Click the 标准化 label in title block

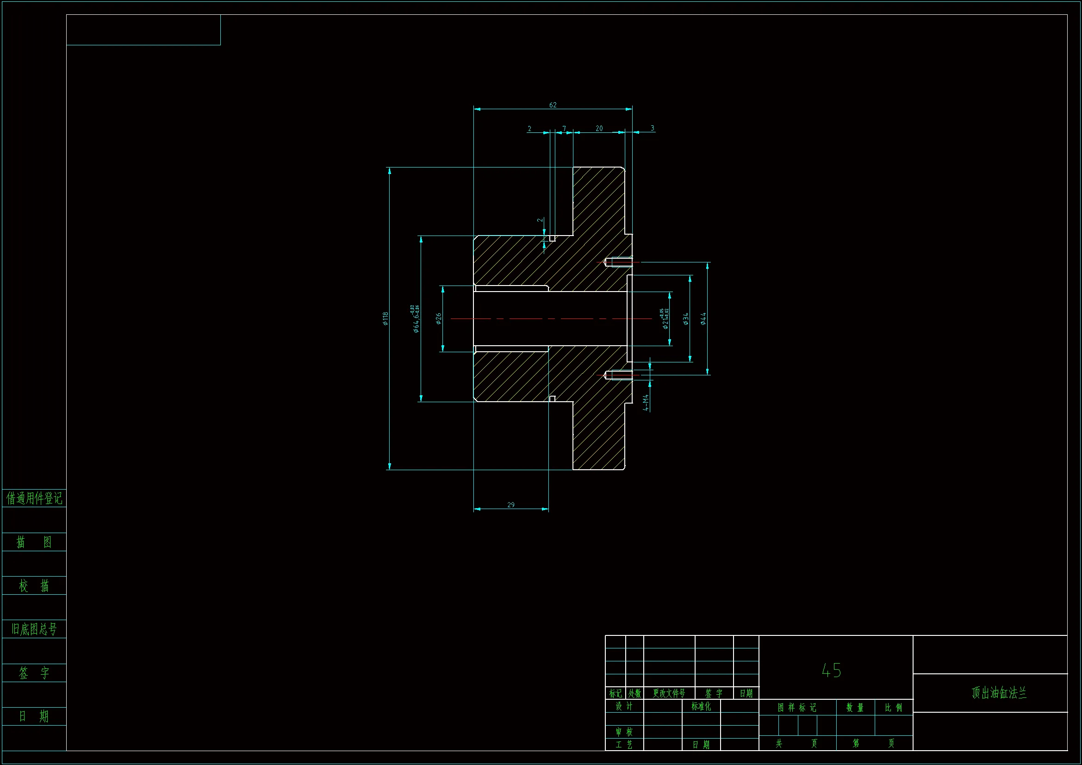tap(701, 706)
